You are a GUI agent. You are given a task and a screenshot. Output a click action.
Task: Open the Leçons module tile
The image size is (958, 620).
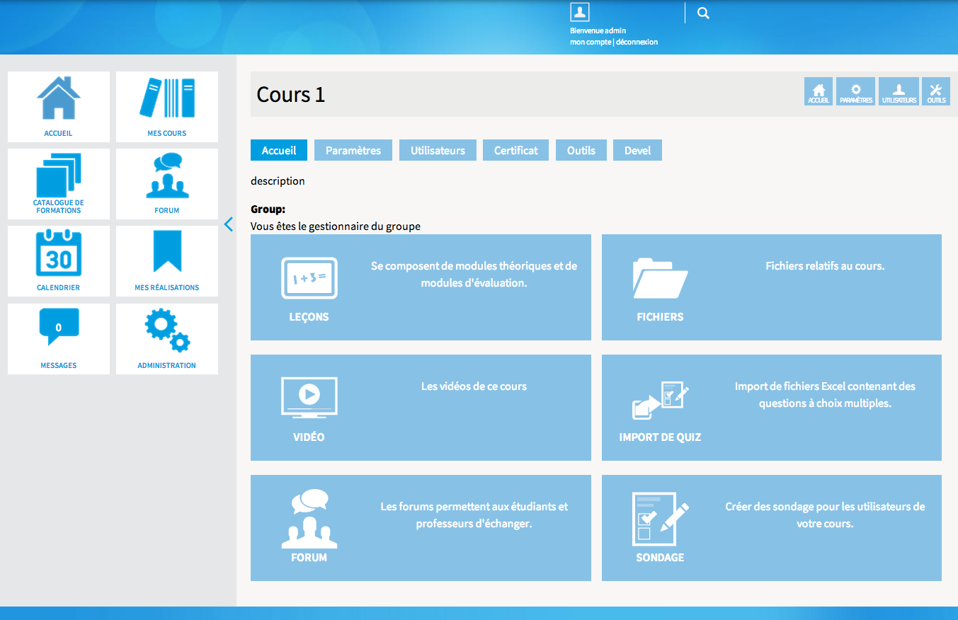coord(421,287)
